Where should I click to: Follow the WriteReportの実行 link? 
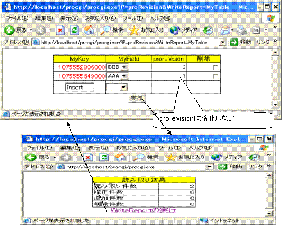143,210
